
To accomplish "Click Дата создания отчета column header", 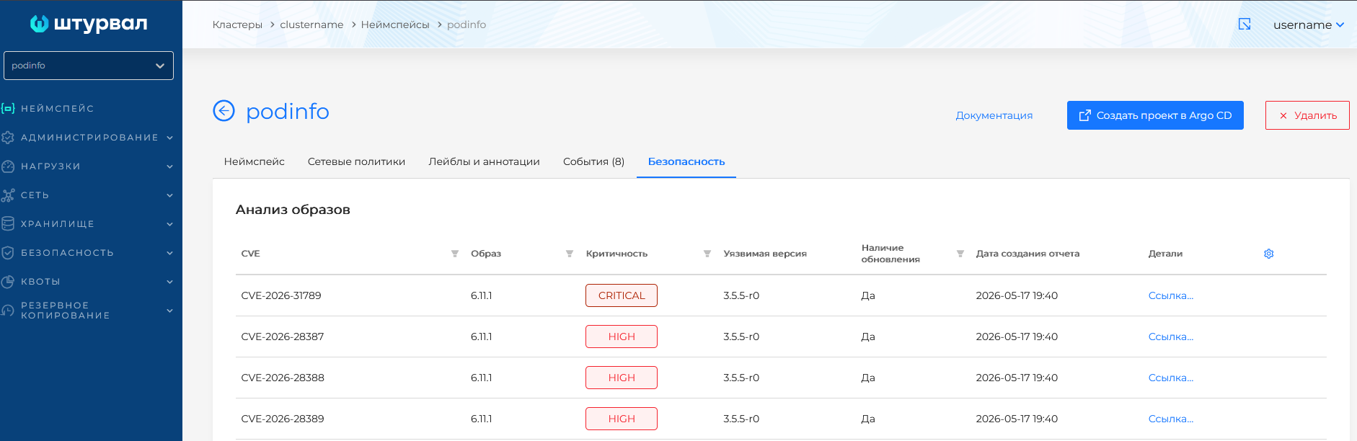I will pyautogui.click(x=1027, y=254).
